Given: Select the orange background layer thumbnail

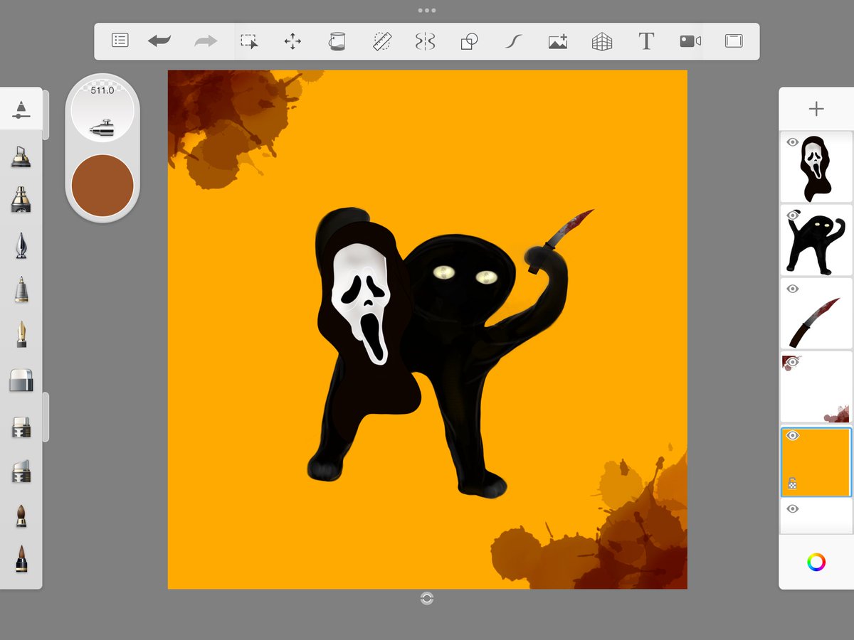Looking at the screenshot, I should 816,462.
